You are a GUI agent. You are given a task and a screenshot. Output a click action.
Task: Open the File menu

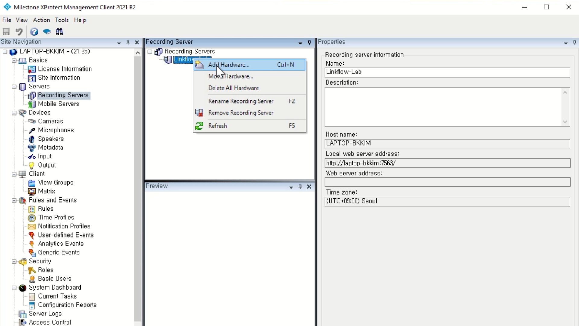coord(7,20)
